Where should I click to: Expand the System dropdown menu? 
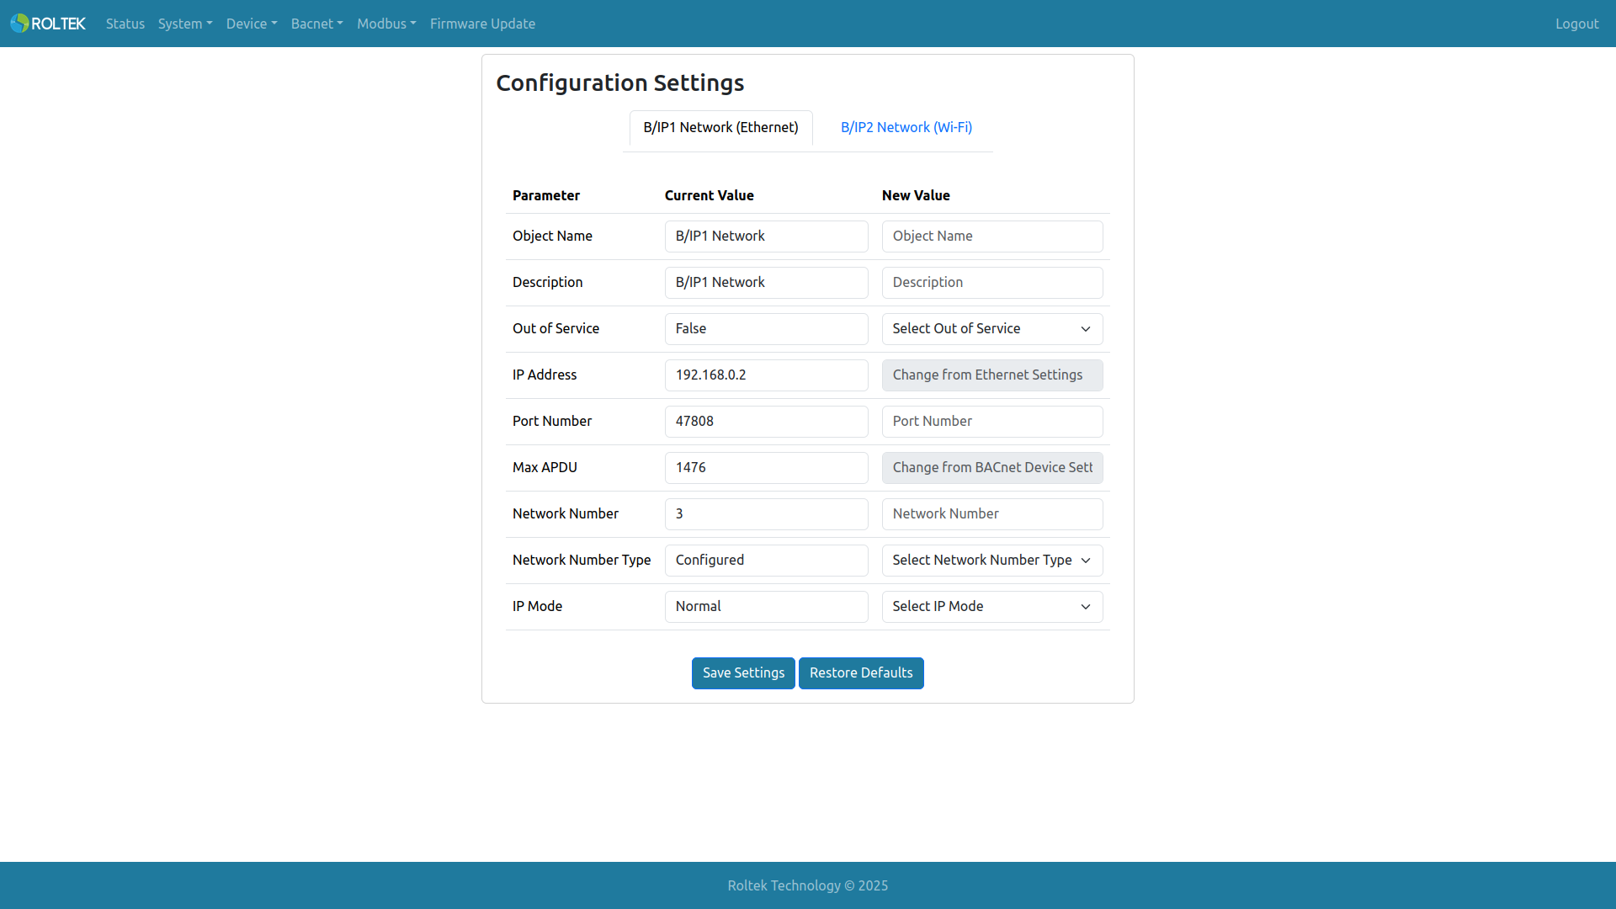(x=185, y=24)
